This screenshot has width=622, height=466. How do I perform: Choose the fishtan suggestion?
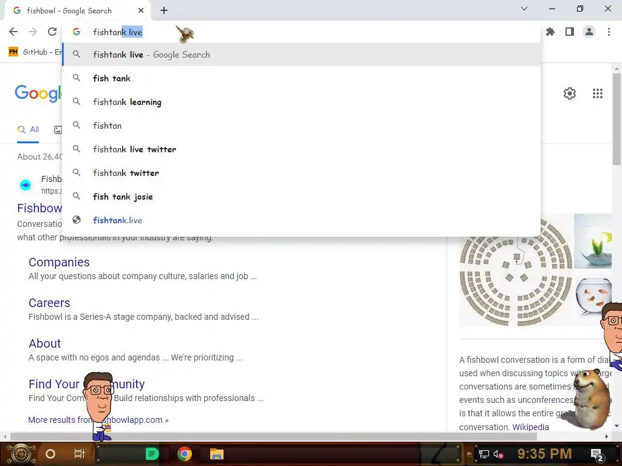pyautogui.click(x=301, y=126)
